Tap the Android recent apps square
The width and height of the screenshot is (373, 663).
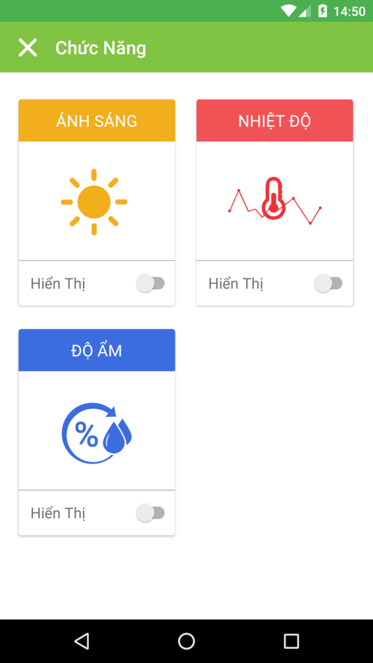point(291,641)
